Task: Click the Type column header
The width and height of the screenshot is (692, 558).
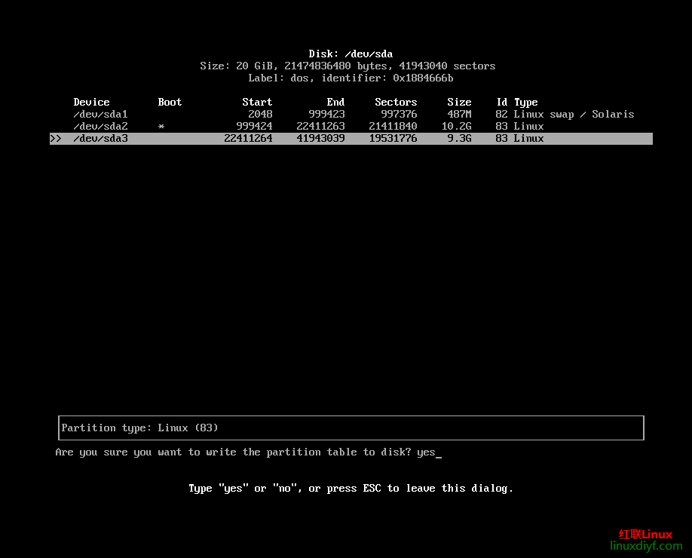Action: [526, 103]
